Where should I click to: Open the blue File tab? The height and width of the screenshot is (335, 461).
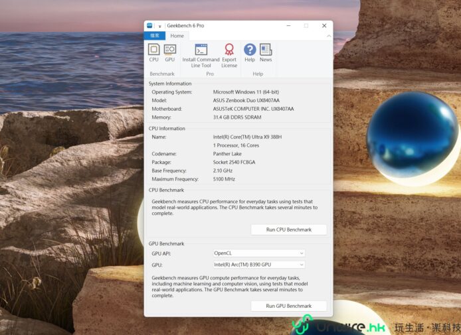click(x=155, y=36)
